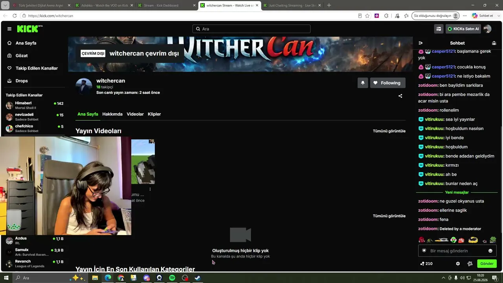
Task: Open the Kick inventory icon beside KICKs Satın Al
Action: click(439, 29)
